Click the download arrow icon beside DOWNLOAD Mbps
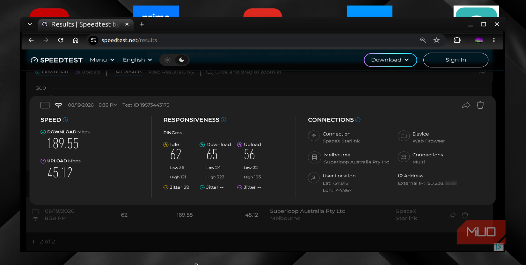Screen dimensions: 526x265 click(x=43, y=132)
